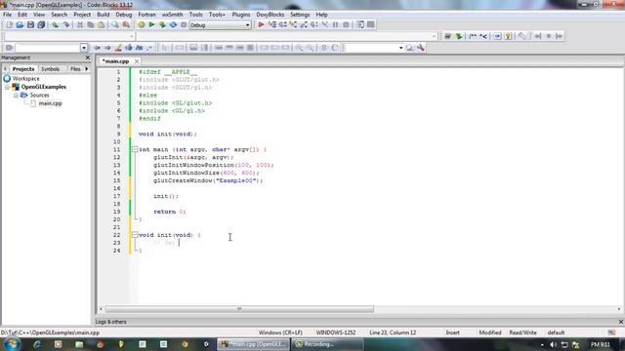Toggle the C comment selection button
625x351 pixels.
pyautogui.click(x=335, y=48)
